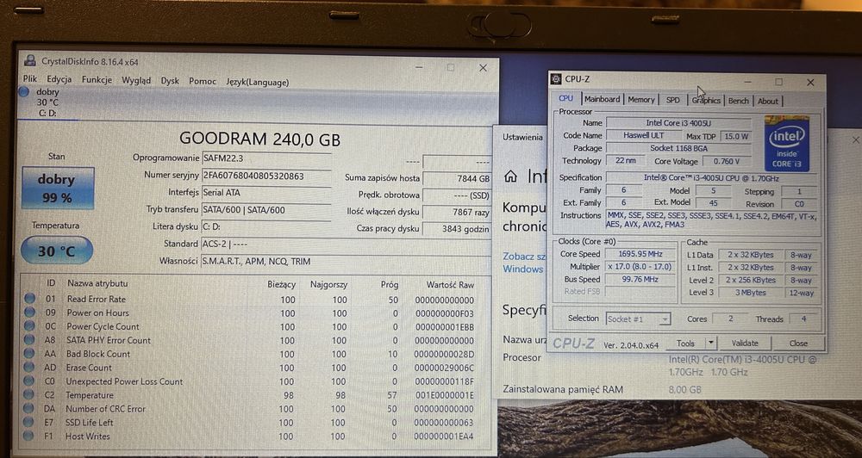Click status orb of Power Cycle Count row
Viewport: 862px width, 458px height.
pyautogui.click(x=29, y=326)
